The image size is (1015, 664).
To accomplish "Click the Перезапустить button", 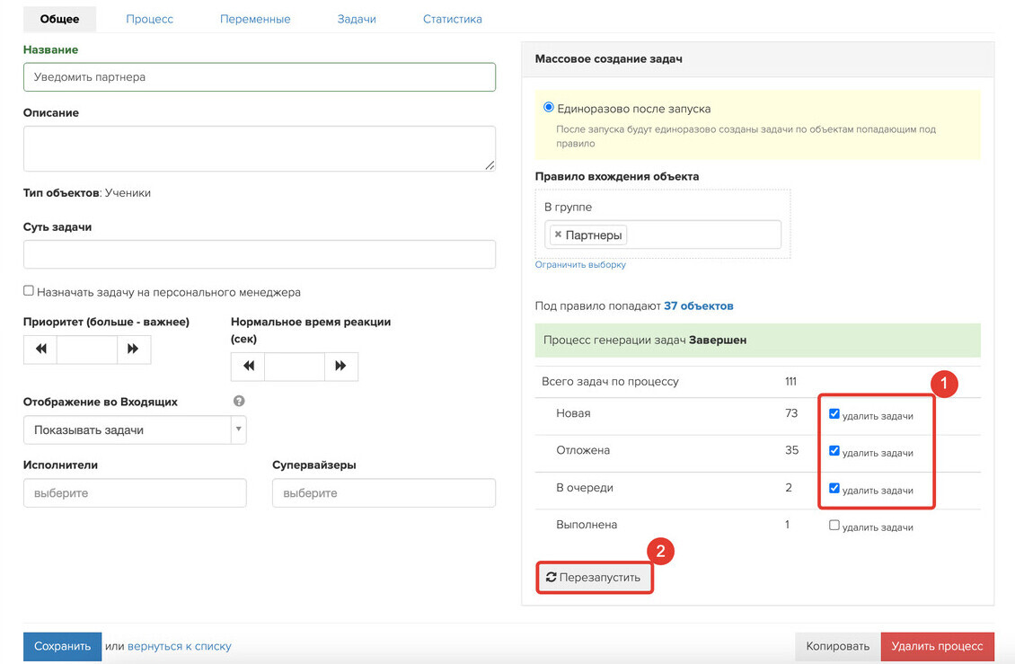I will (x=595, y=577).
